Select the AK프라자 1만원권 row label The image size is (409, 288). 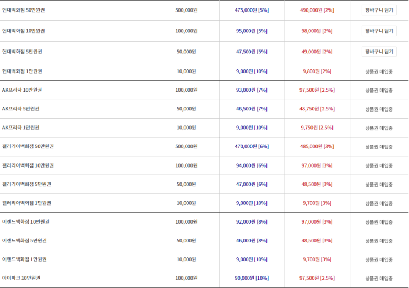[x=21, y=128]
